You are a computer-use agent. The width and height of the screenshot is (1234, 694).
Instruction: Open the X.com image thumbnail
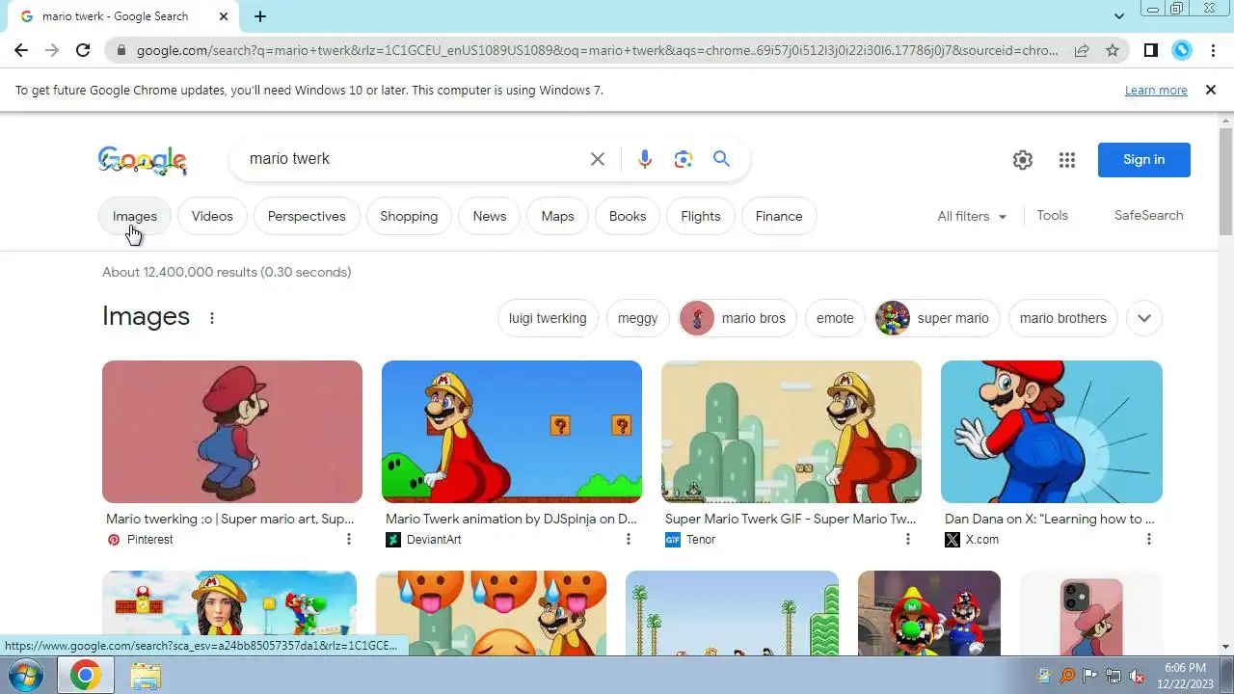(1052, 432)
